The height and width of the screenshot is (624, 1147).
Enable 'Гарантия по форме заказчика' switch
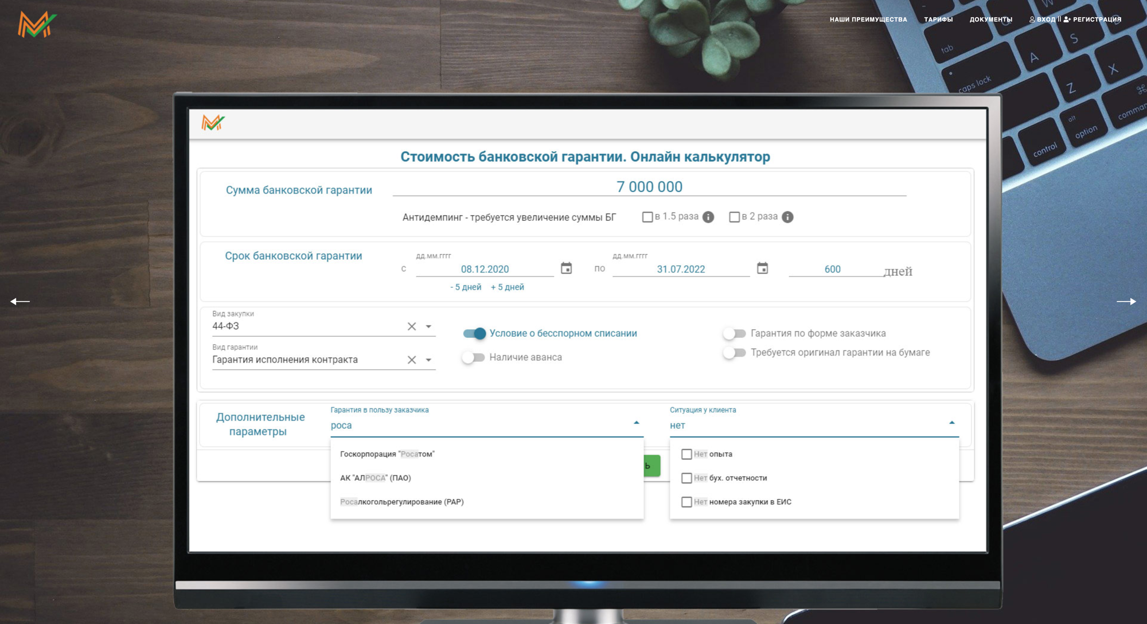tap(734, 333)
